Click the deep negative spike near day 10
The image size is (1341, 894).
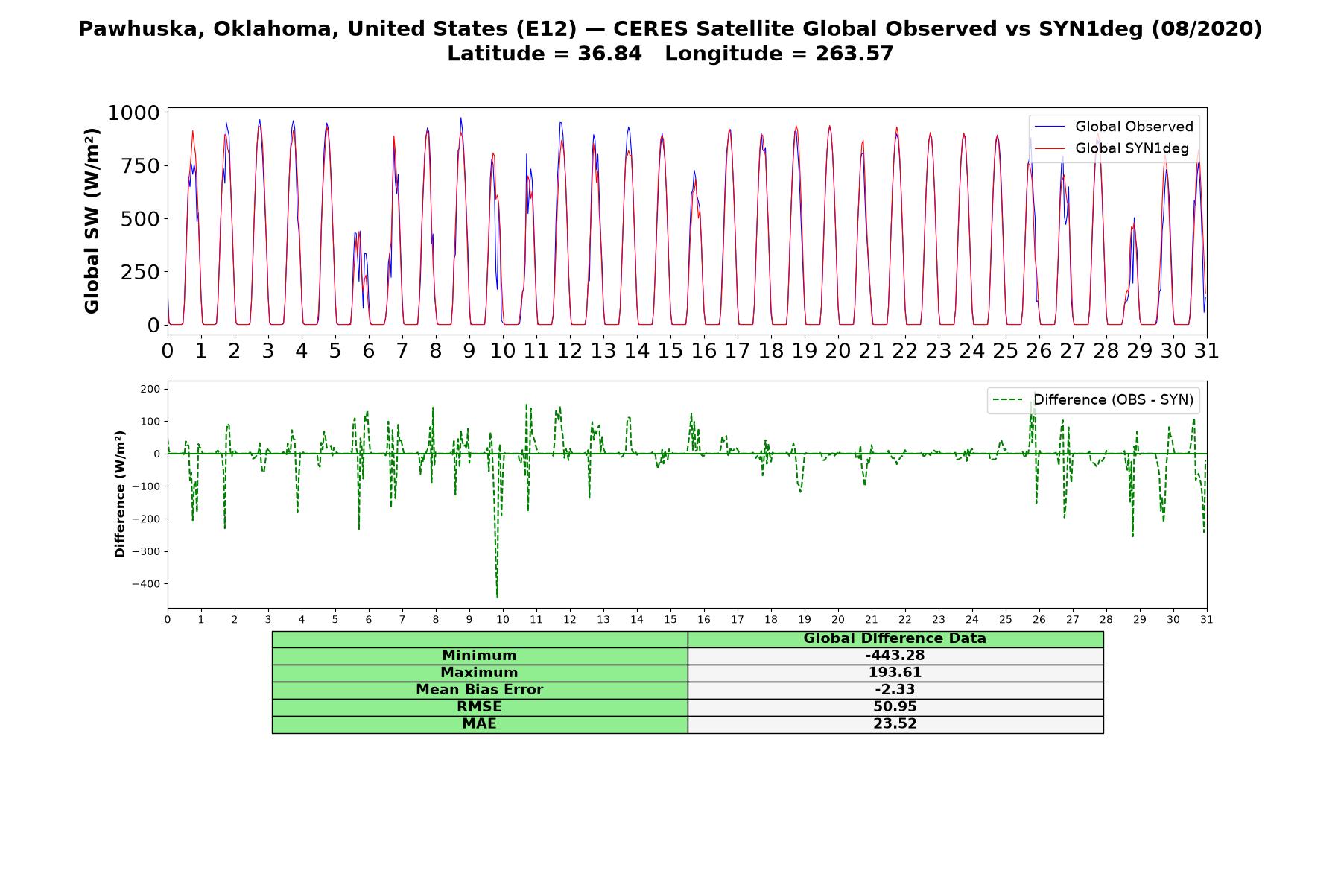click(497, 589)
